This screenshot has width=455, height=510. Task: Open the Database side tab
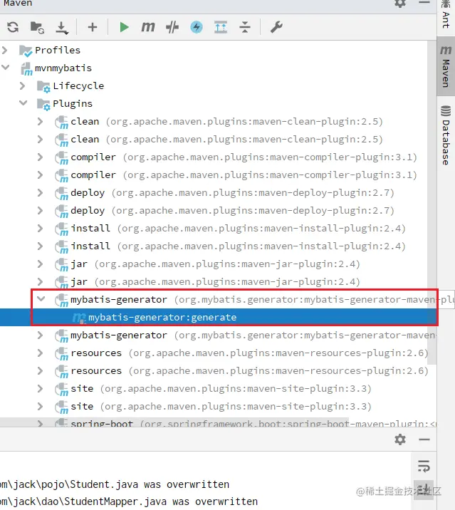click(x=446, y=135)
